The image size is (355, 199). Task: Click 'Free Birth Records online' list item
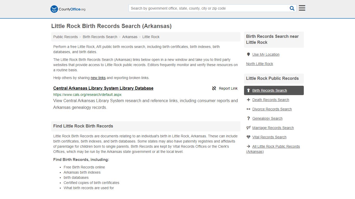(84, 167)
